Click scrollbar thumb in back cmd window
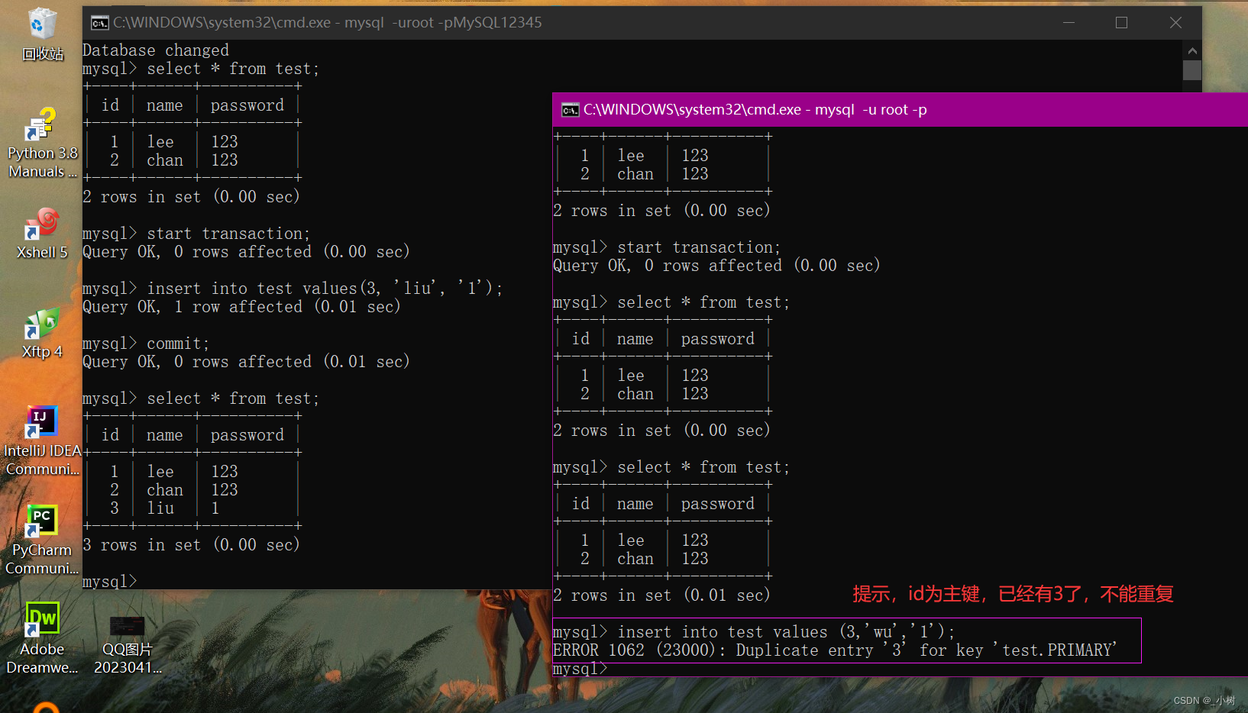Viewport: 1248px width, 713px height. (1192, 70)
